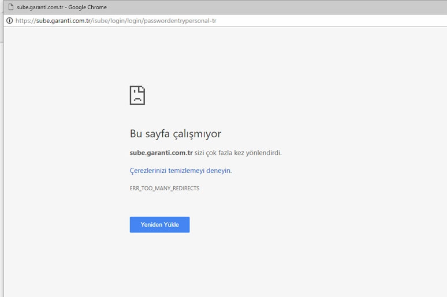Open the Çerezlerinizi temizlemeyi deneyin link

pyautogui.click(x=181, y=171)
